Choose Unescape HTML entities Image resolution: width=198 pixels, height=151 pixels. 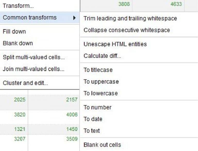click(115, 44)
